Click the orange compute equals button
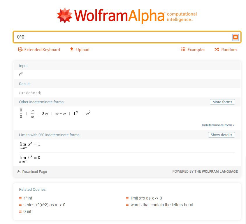 tap(235, 37)
